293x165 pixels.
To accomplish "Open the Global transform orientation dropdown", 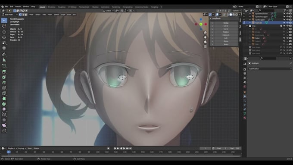I will point(108,11).
